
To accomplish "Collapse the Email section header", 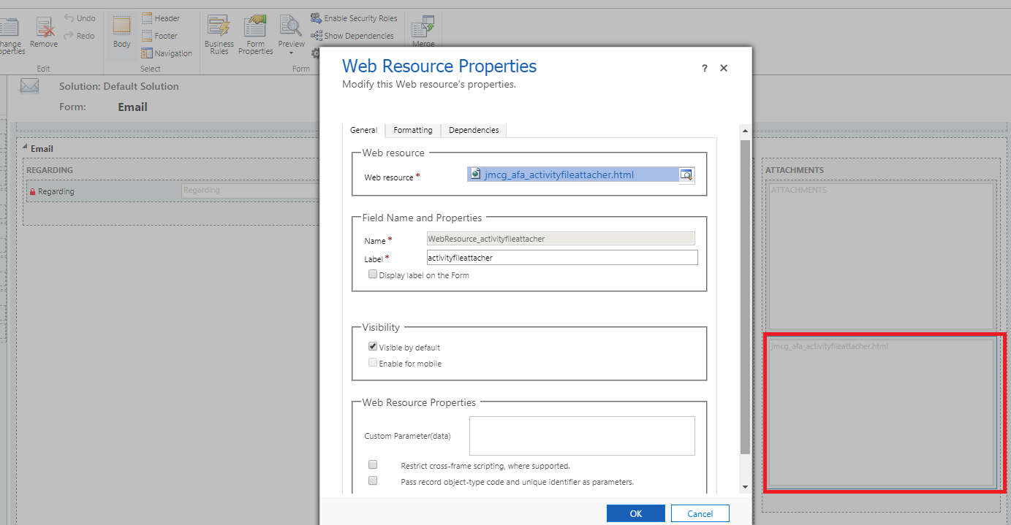I will (x=26, y=148).
